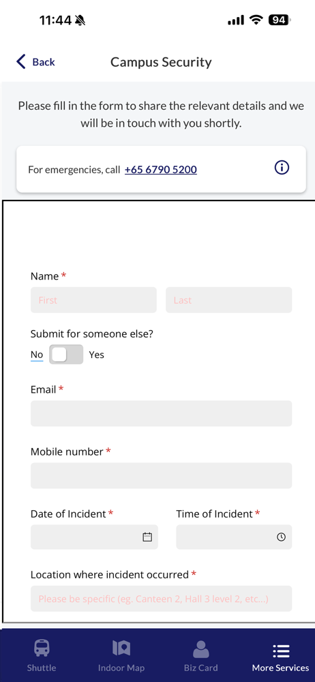Tap the Biz Card person icon
This screenshot has height=682, width=315.
click(x=200, y=649)
